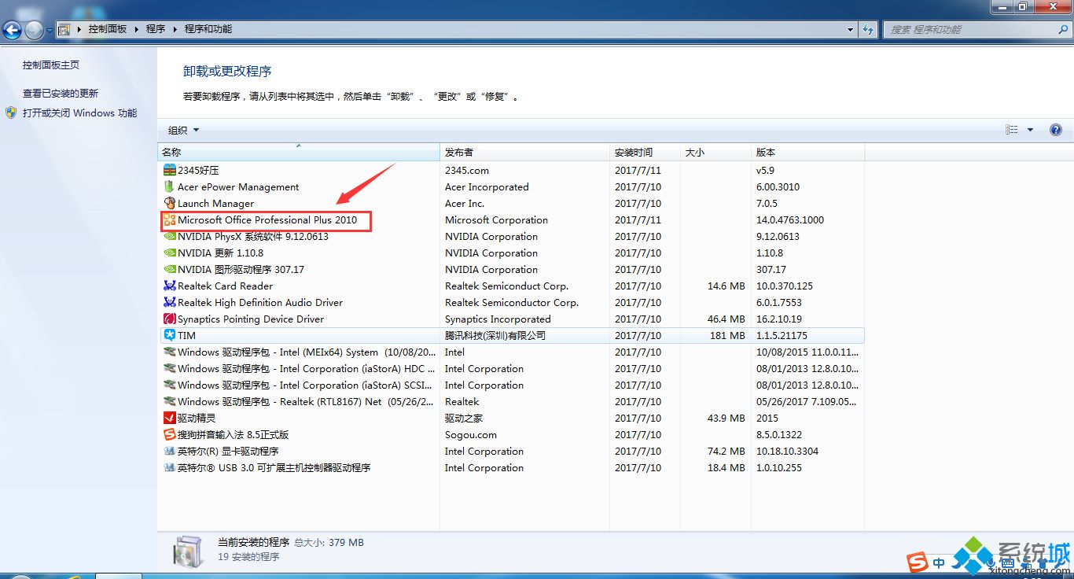
Task: Click the Intel MEIx64 driver package icon
Action: (x=169, y=352)
